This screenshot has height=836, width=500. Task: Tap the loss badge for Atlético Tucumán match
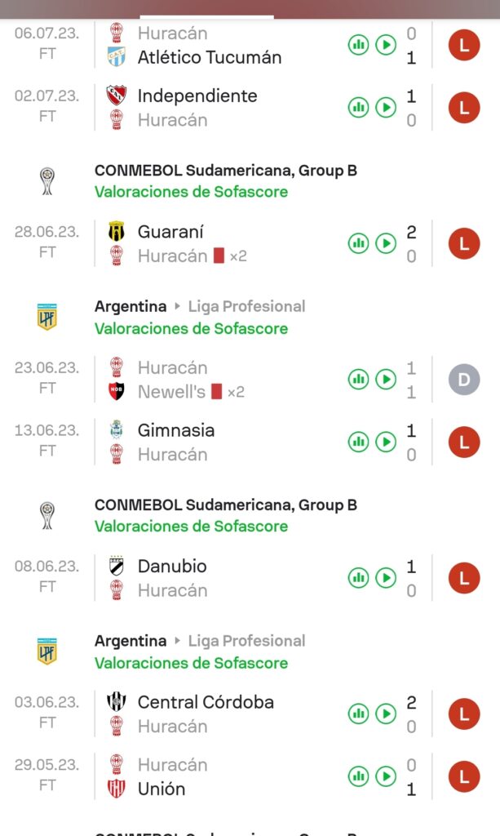[x=464, y=45]
